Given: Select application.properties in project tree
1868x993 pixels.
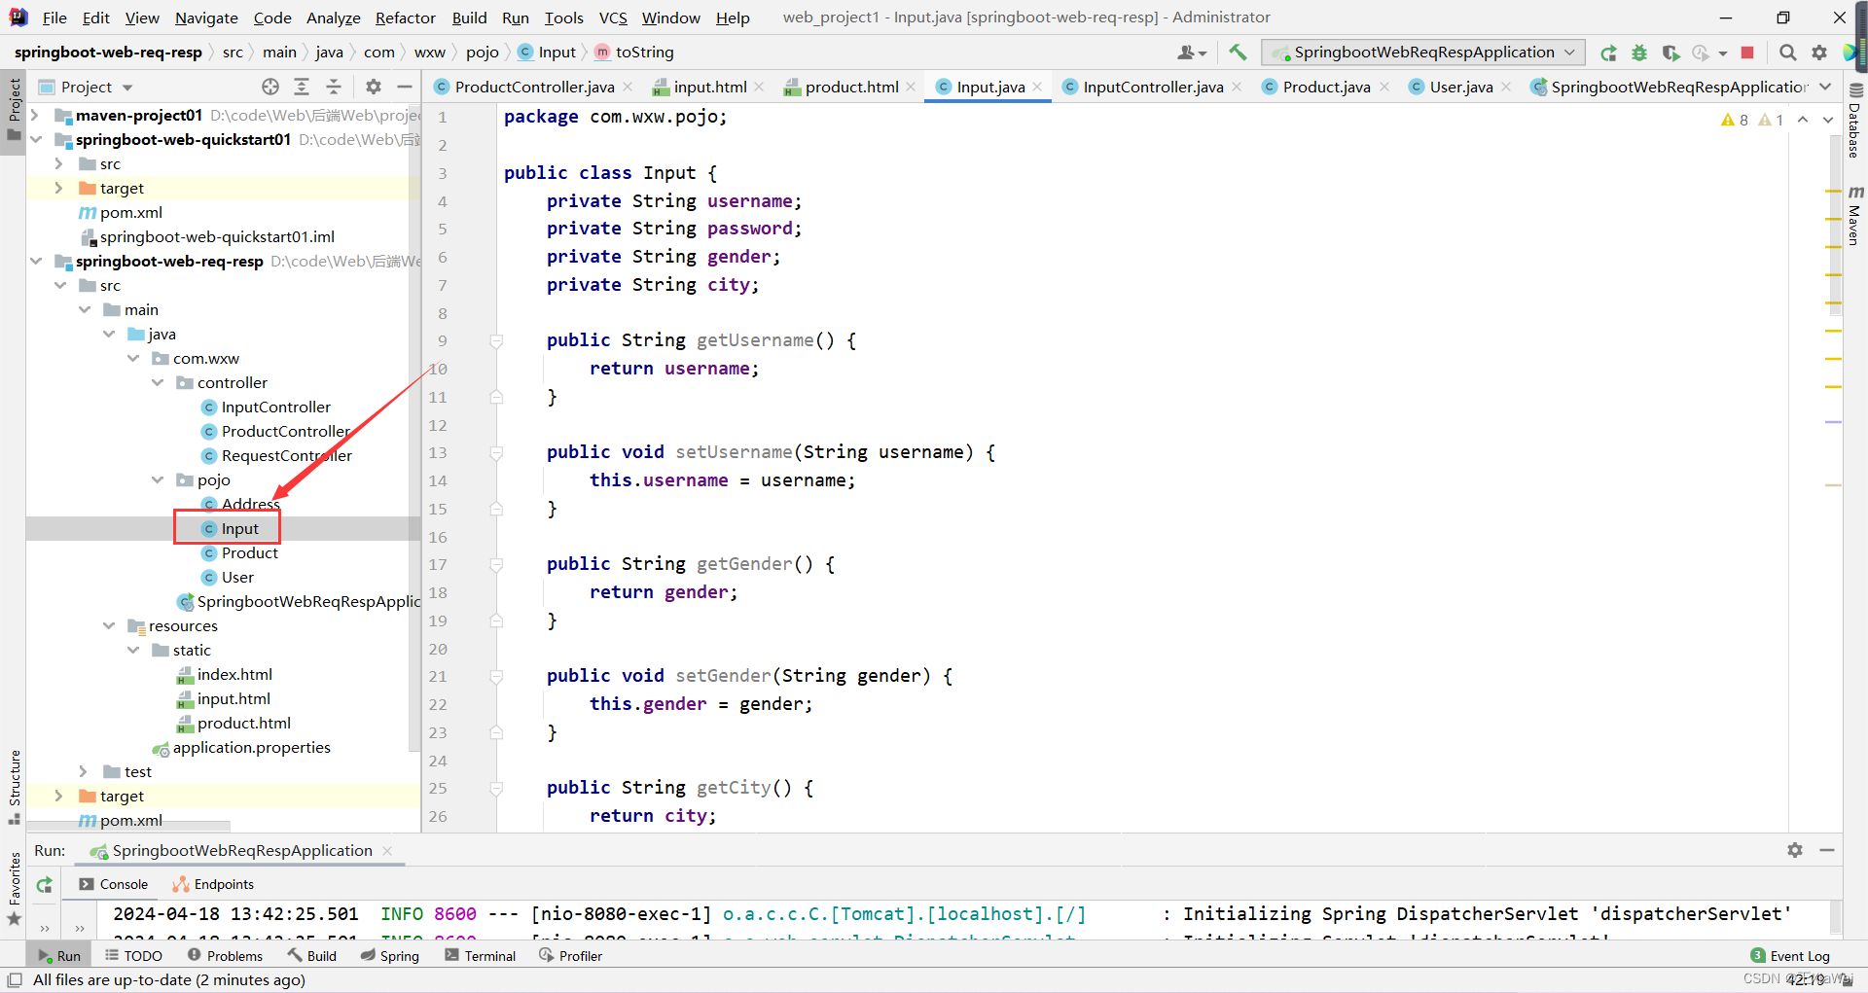Looking at the screenshot, I should coord(251,748).
